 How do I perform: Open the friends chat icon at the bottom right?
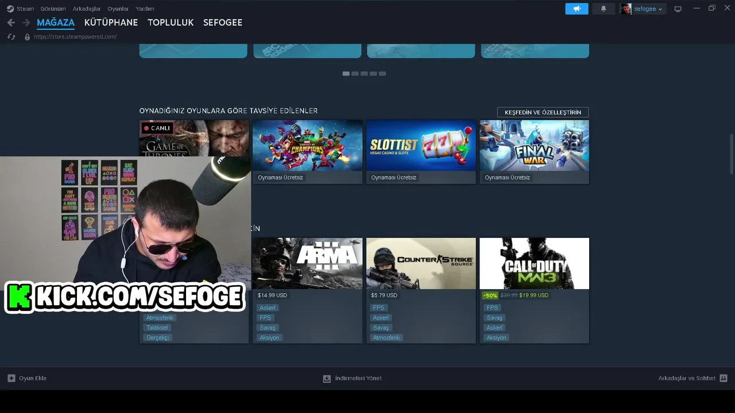tap(724, 378)
